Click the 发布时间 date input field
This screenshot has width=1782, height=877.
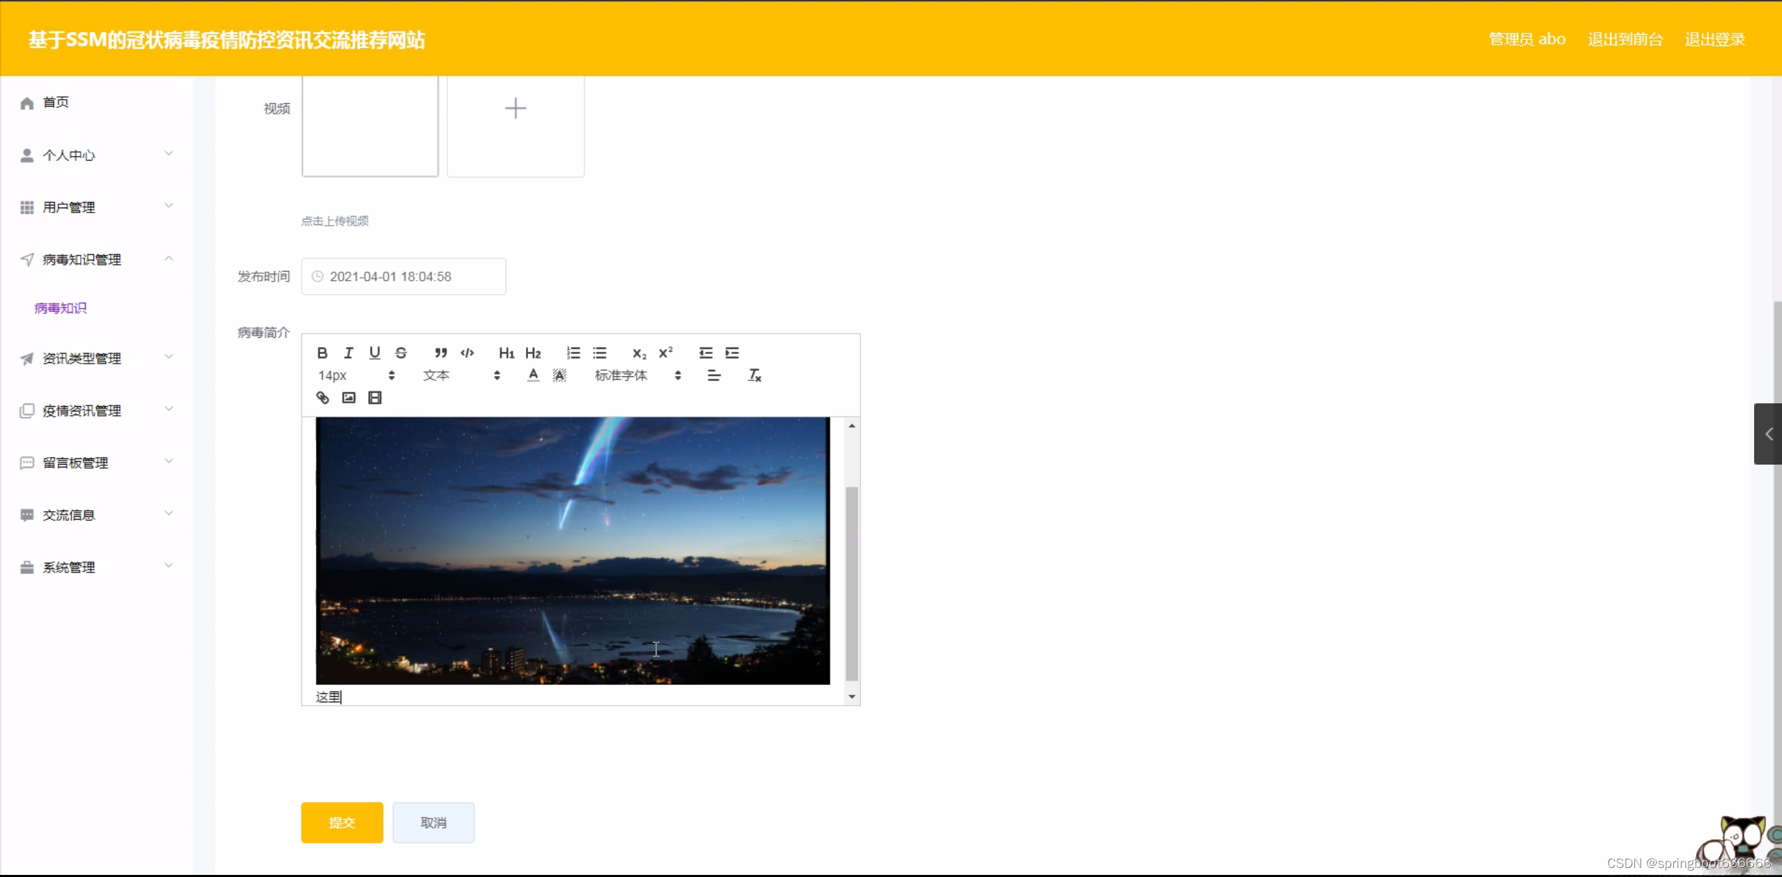click(404, 277)
